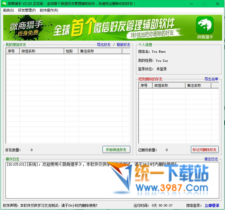The image size is (225, 210).
Task: Open the 软件操作(R) menu
Action: point(49,10)
